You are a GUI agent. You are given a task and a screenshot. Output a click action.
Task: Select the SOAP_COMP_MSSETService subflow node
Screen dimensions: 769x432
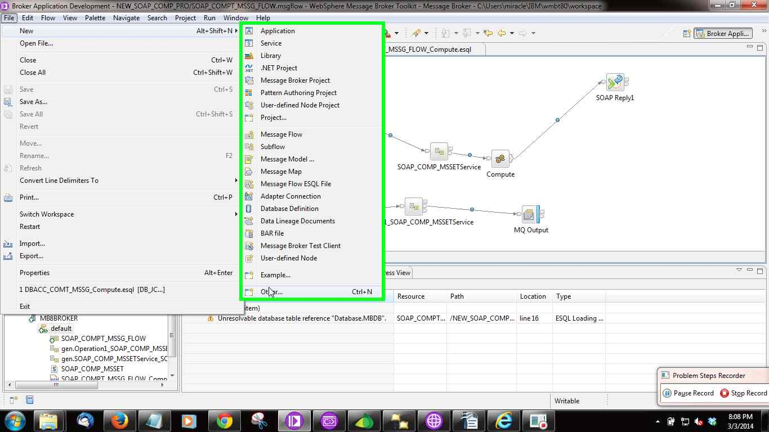point(439,151)
